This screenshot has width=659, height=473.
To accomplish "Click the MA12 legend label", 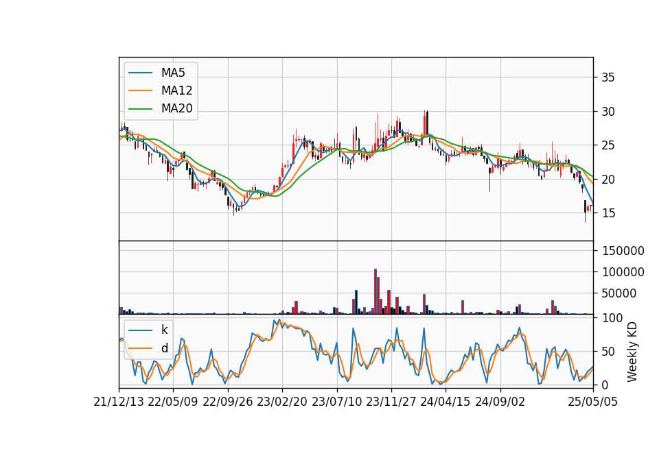I will click(x=176, y=90).
